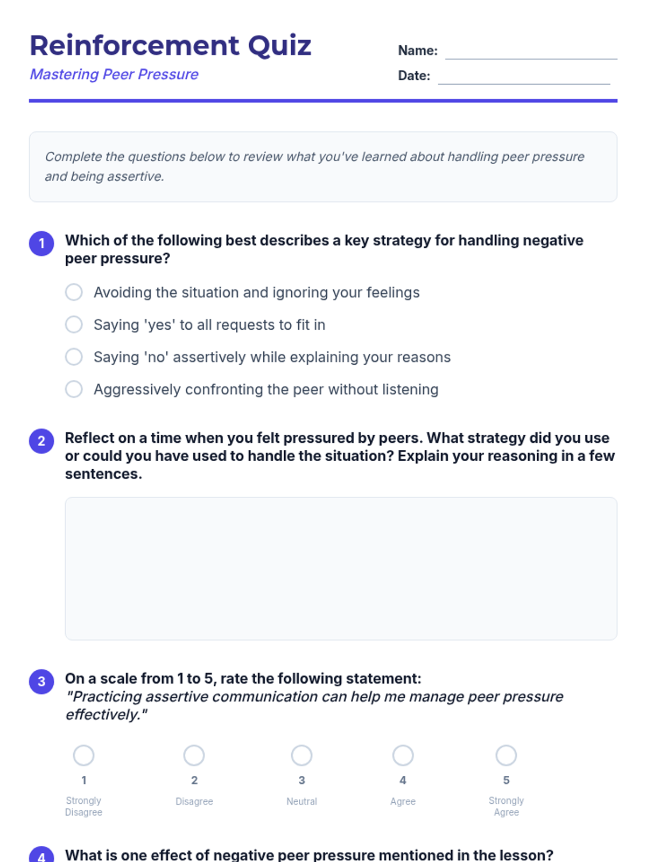Click the question 1 number badge
The width and height of the screenshot is (646, 862).
pyautogui.click(x=41, y=244)
